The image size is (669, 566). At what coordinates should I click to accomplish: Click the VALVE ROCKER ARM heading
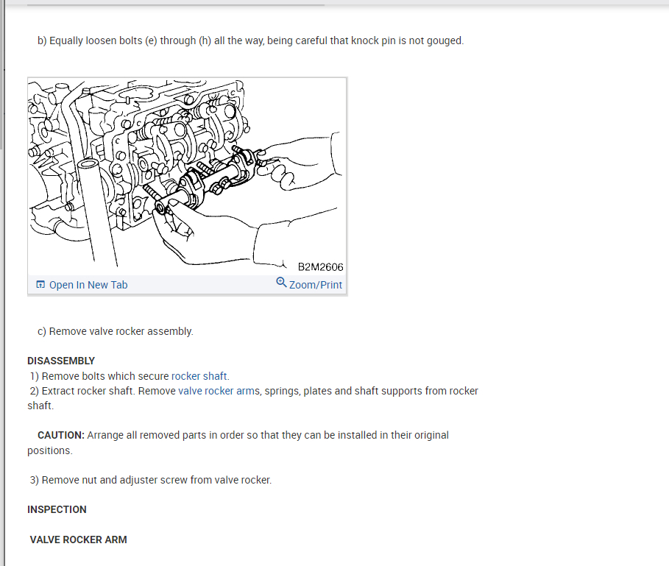point(79,540)
